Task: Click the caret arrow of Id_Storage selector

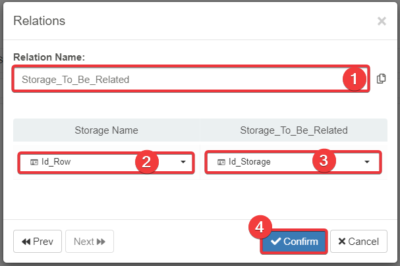Action: click(367, 162)
